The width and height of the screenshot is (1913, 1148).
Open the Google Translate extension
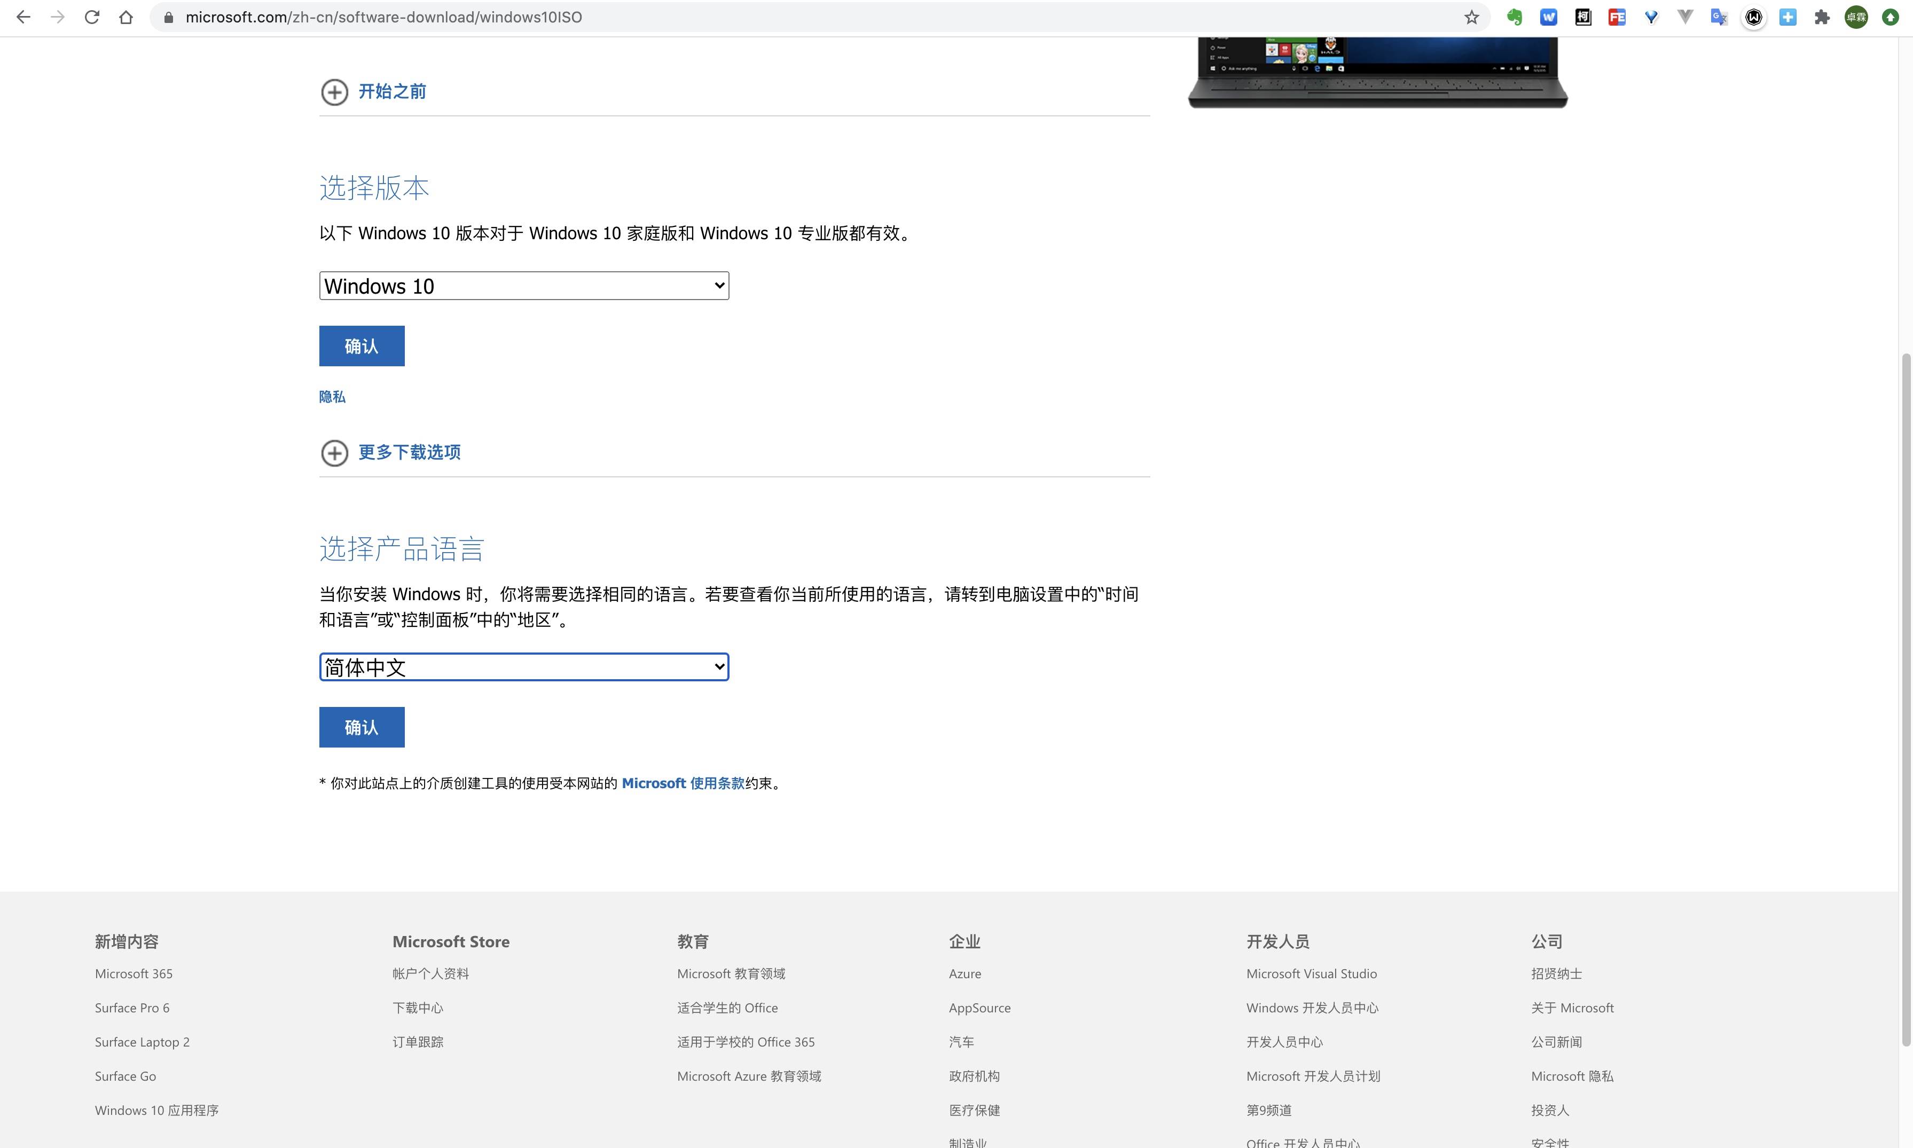1719,17
